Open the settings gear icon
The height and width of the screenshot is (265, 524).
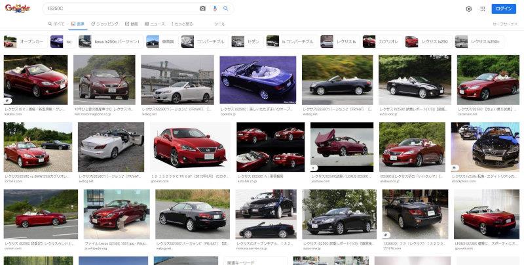pyautogui.click(x=469, y=9)
